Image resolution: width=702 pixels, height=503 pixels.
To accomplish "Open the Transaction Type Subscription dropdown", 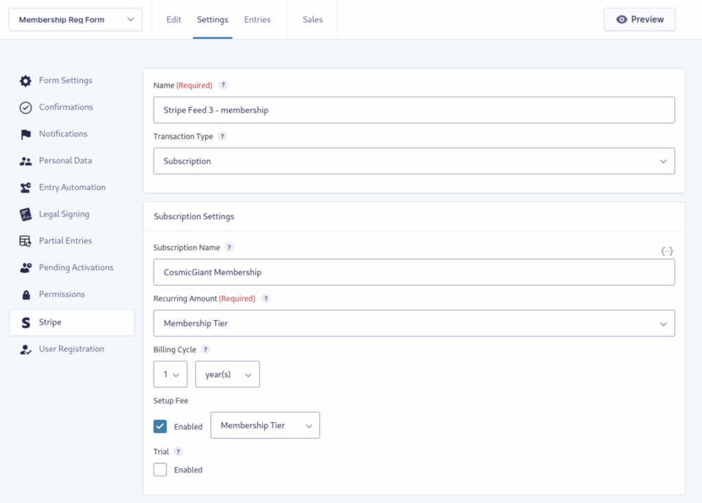I will (413, 161).
